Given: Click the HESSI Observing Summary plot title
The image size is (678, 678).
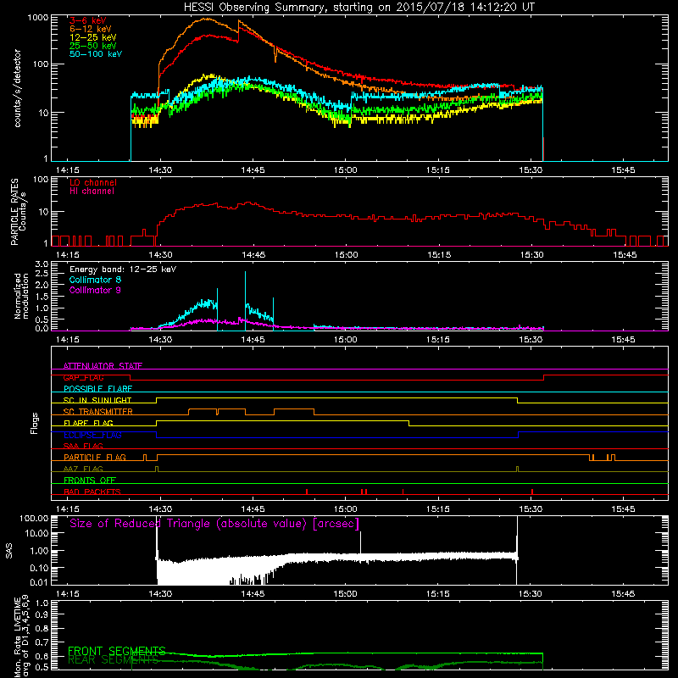Looking at the screenshot, I should pos(359,8).
